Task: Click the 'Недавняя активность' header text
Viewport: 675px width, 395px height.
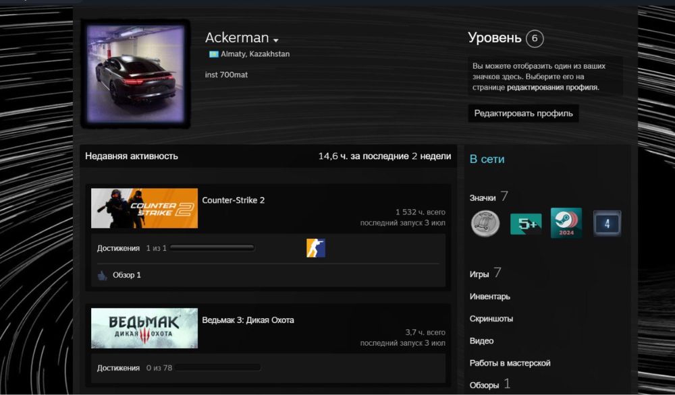Action: click(132, 156)
